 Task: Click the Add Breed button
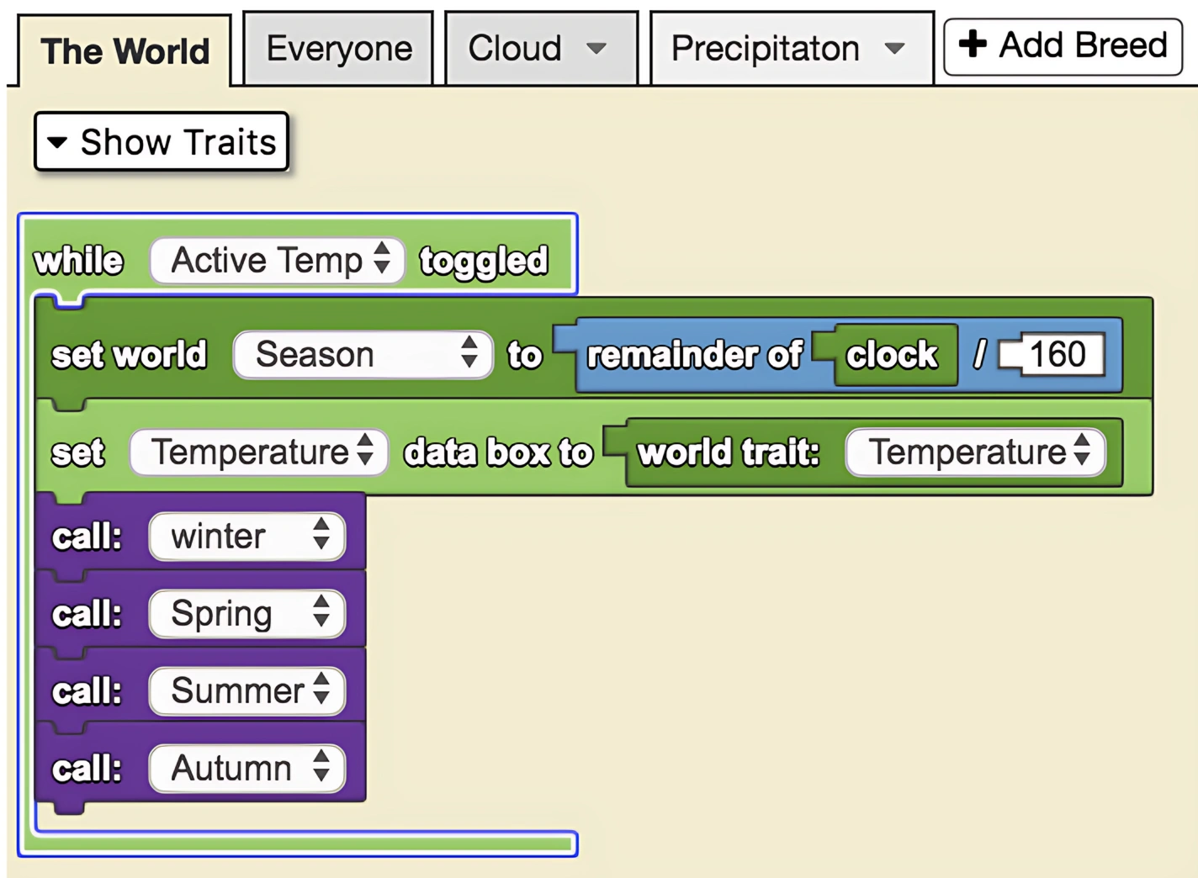tap(1062, 46)
